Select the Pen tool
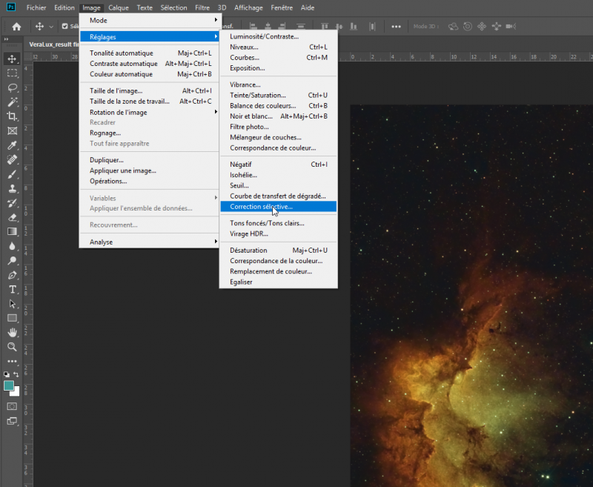Image resolution: width=593 pixels, height=487 pixels. coord(12,275)
